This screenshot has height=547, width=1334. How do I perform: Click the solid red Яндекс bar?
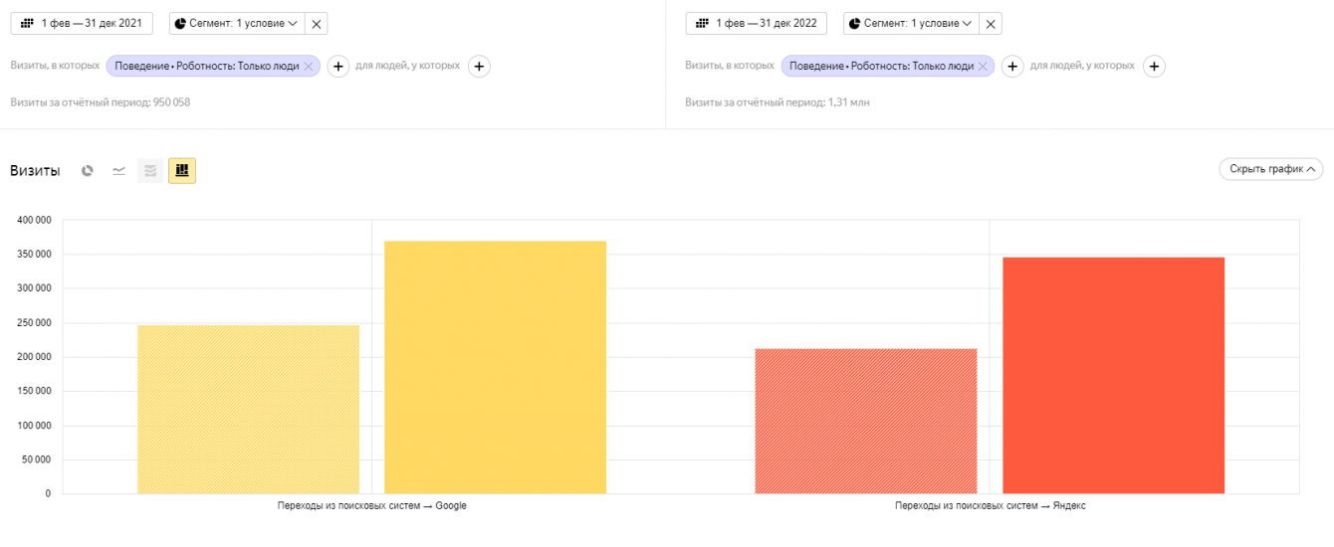(1113, 375)
